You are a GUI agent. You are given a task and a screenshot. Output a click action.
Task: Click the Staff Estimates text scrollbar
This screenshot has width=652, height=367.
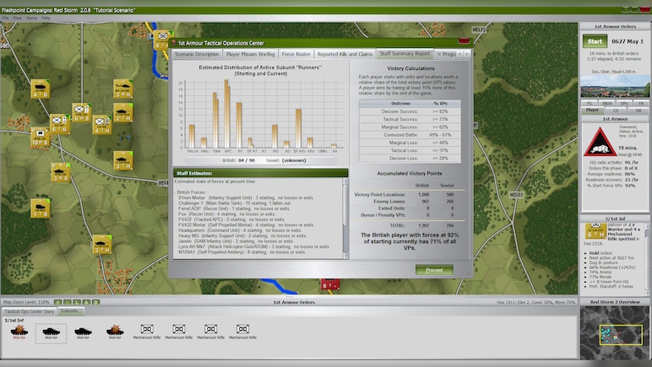click(x=345, y=219)
